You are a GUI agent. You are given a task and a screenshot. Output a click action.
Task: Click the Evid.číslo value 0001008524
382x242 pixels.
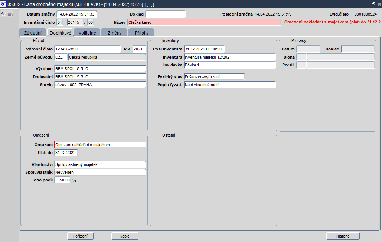(366, 14)
